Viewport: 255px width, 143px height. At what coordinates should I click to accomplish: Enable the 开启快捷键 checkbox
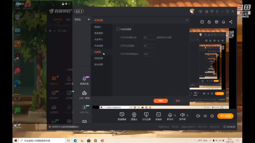point(118,29)
